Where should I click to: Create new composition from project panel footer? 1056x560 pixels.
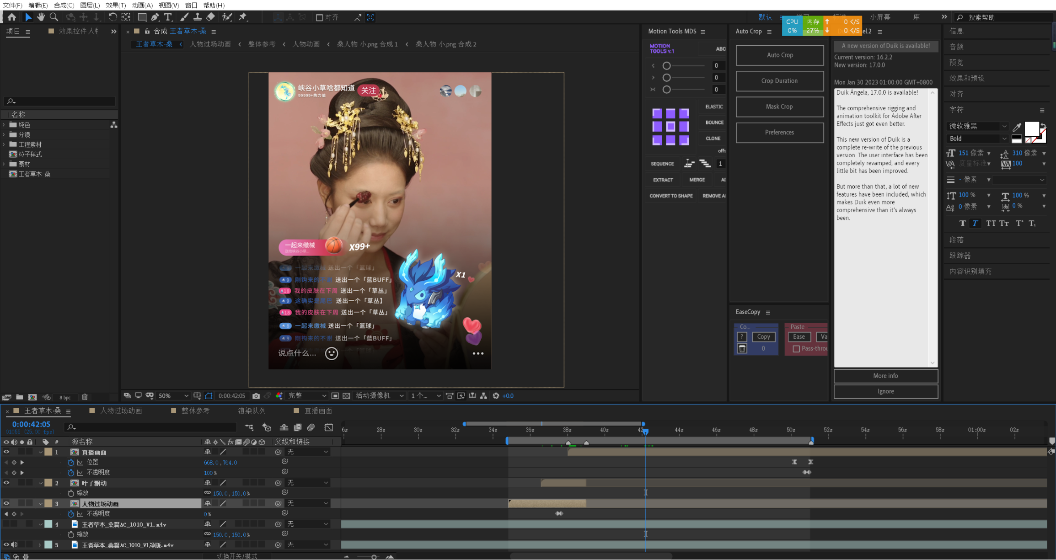[x=32, y=397]
